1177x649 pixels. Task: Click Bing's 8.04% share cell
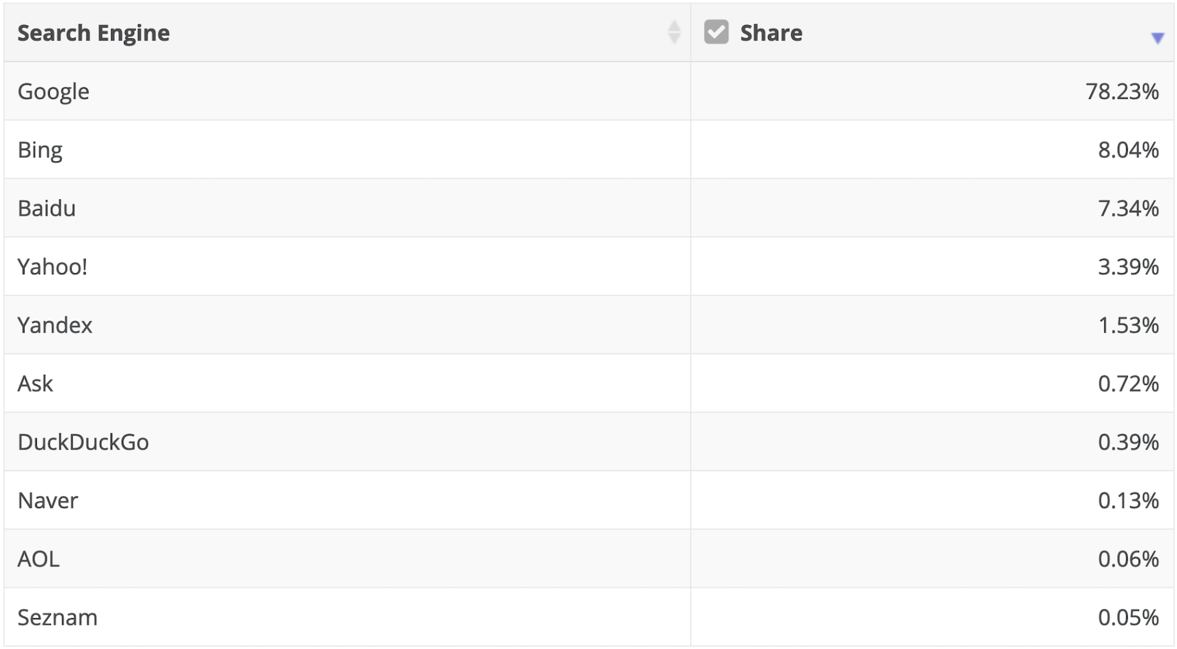coord(1128,150)
